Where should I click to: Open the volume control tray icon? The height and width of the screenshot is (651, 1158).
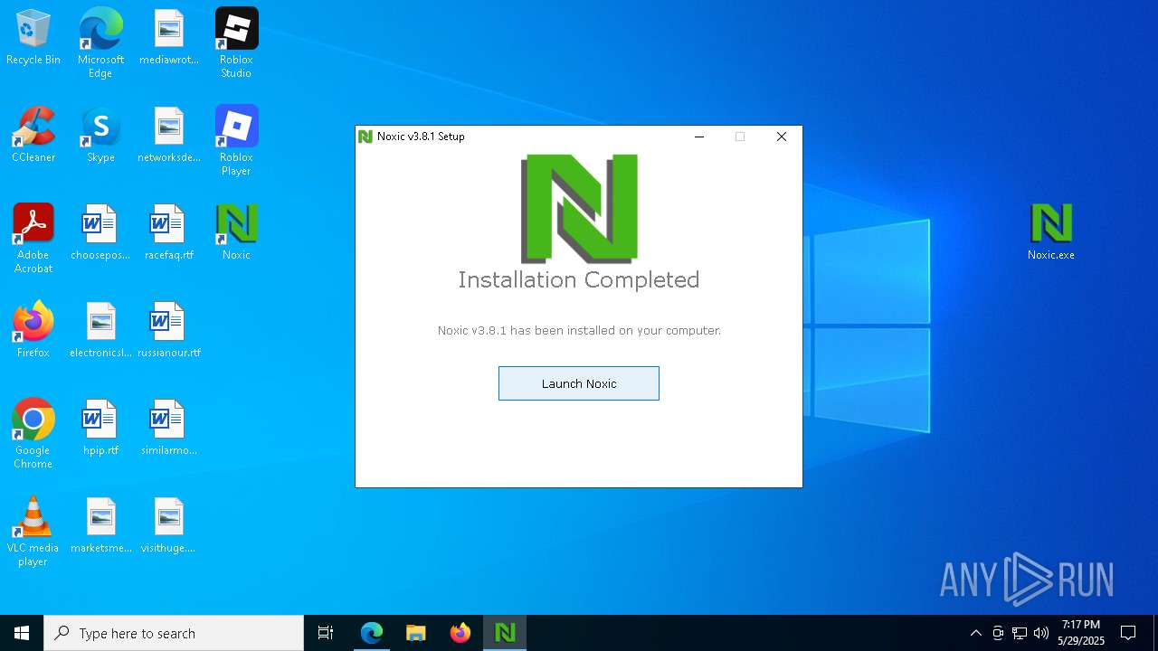[x=1041, y=633]
